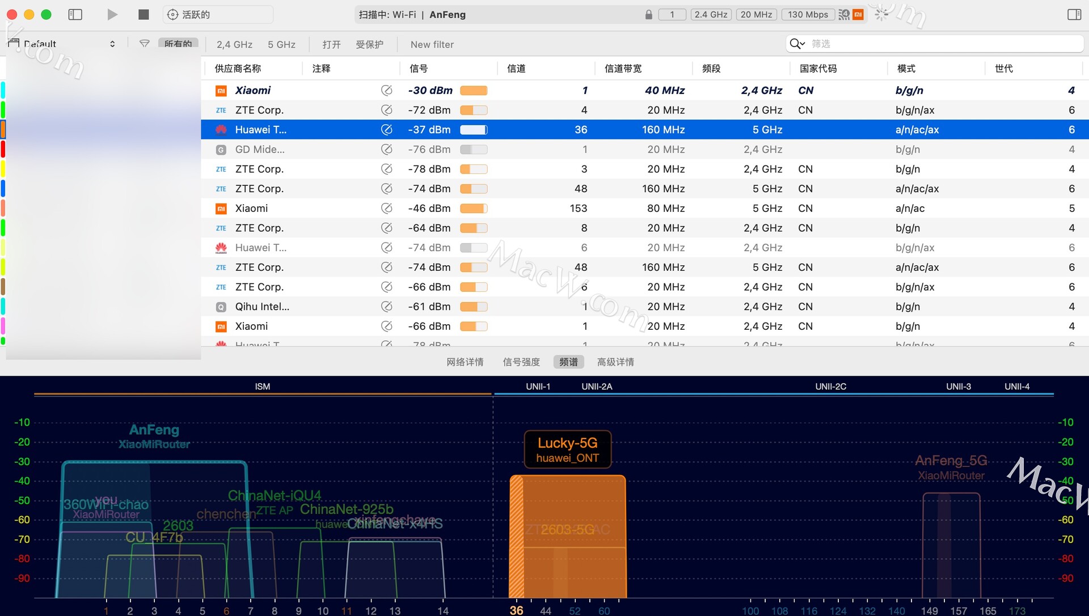Image resolution: width=1089 pixels, height=616 pixels.
Task: Click the channel 1 badge in title bar
Action: coord(672,15)
